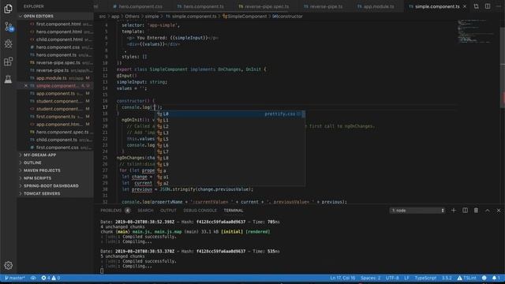The width and height of the screenshot is (505, 284).
Task: Open the DEBUG CONSOLE panel tab
Action: pyautogui.click(x=200, y=211)
